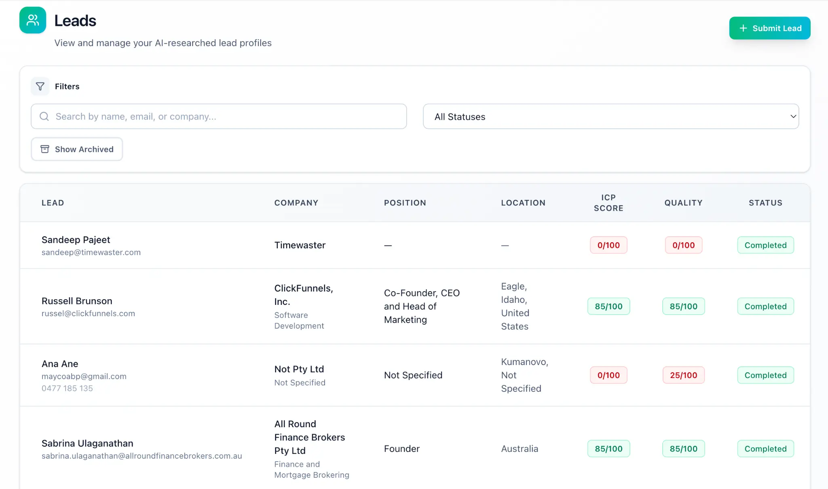828x489 pixels.
Task: Sort by the LEAD column header
Action: (x=53, y=203)
